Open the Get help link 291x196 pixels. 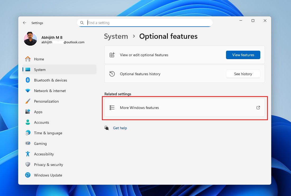(x=120, y=128)
